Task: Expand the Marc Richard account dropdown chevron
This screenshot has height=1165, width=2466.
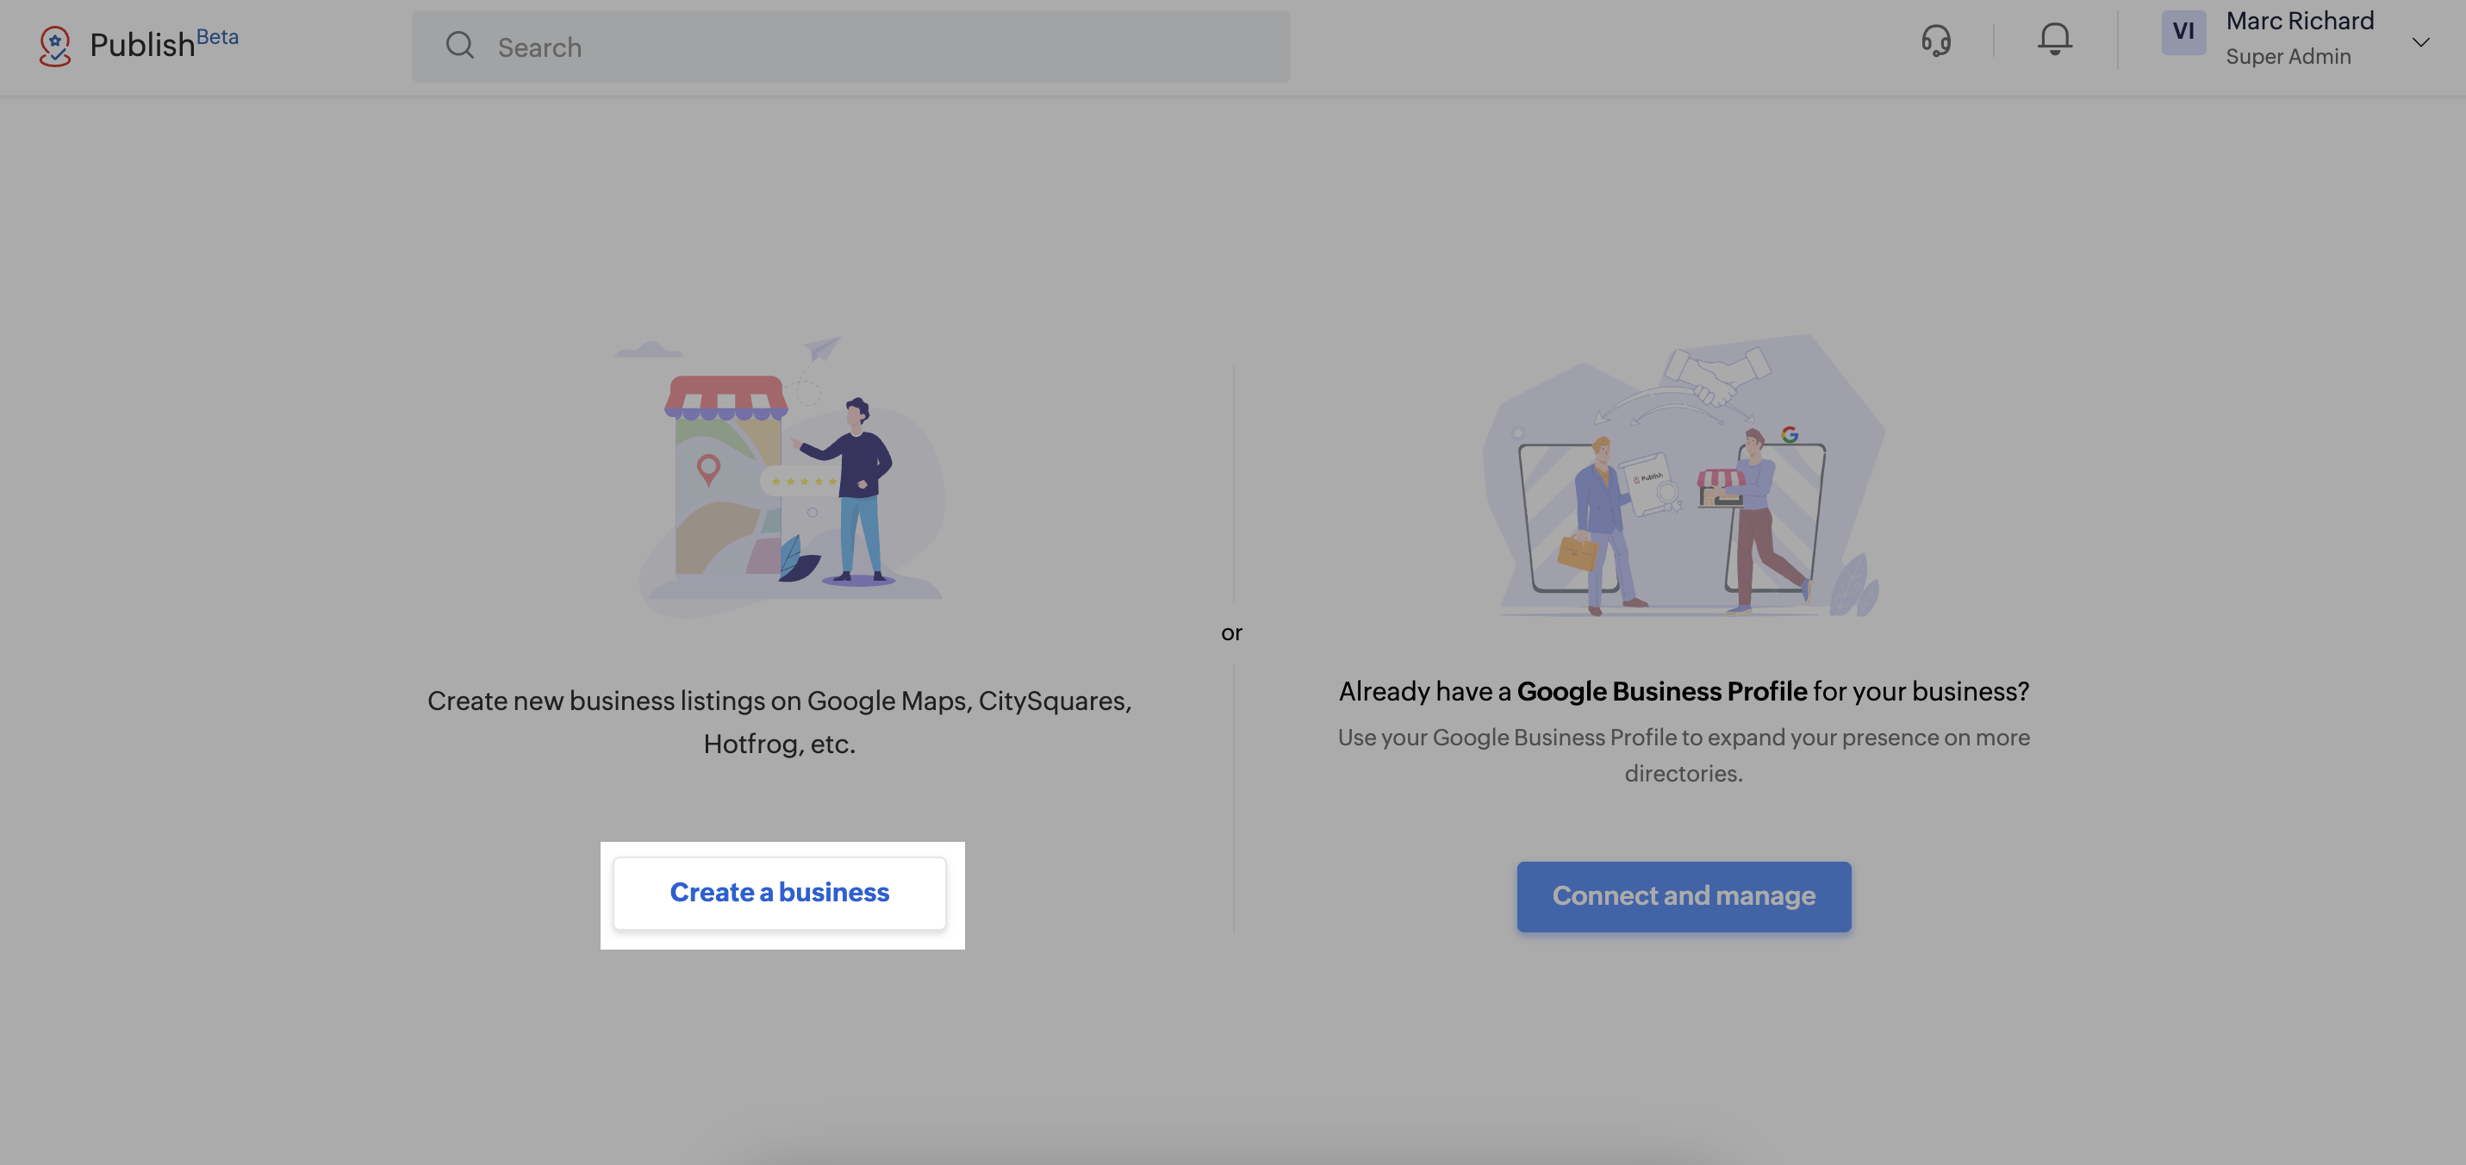Action: pos(2421,42)
